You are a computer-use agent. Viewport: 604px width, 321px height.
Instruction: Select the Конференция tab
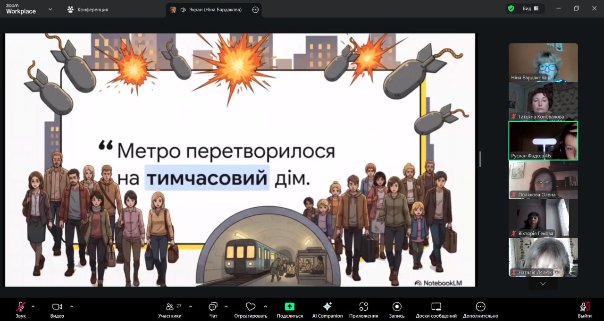point(88,9)
